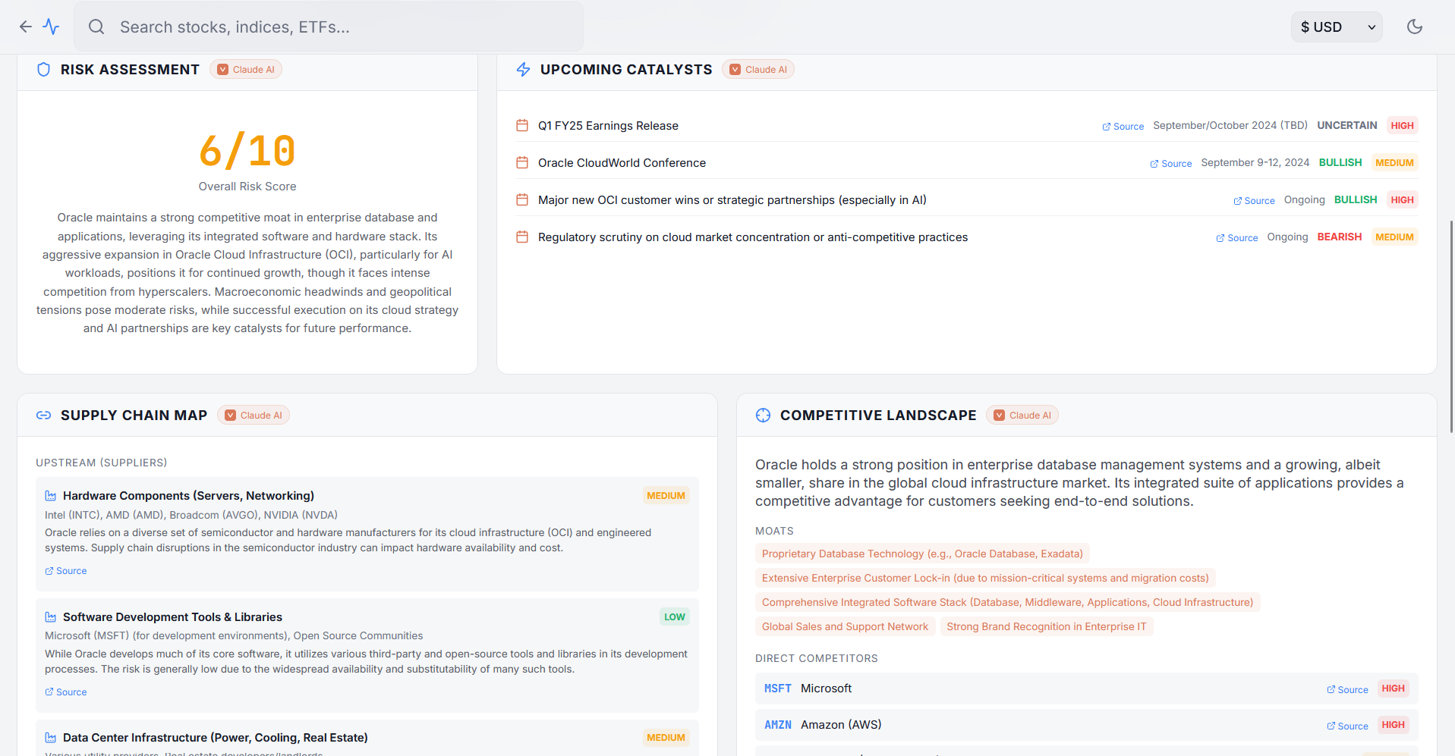Click the UPSTREAM (SUPPLIERS) section label

click(x=102, y=463)
